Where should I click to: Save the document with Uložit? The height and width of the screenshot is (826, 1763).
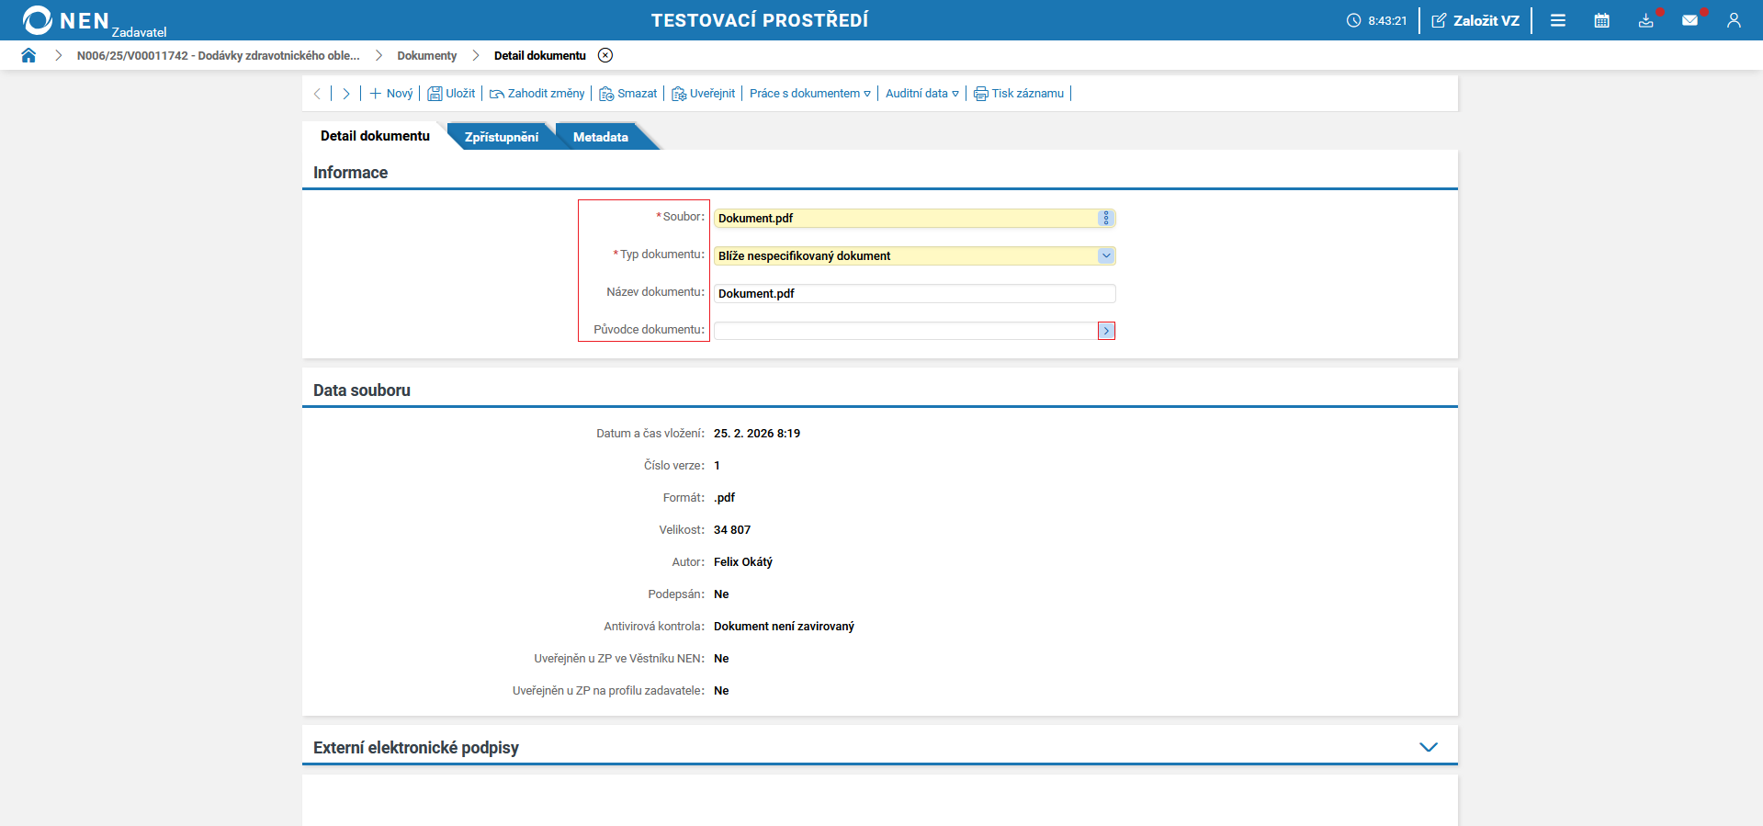click(x=451, y=94)
